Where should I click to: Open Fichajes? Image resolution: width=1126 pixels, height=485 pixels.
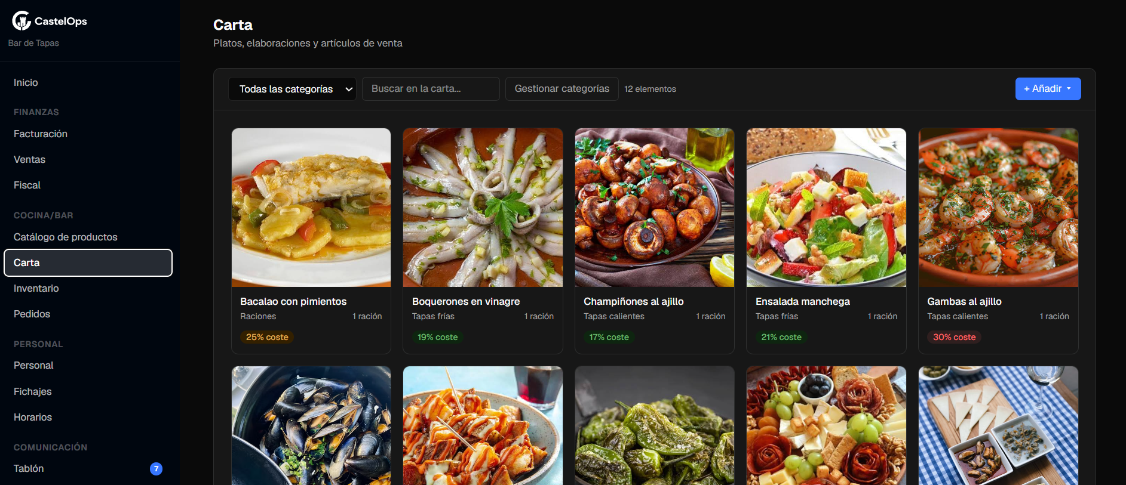[32, 391]
